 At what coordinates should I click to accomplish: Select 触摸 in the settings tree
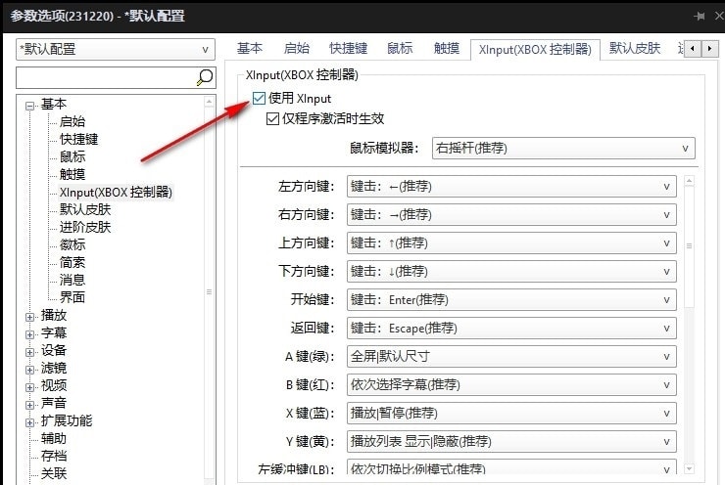pos(72,174)
